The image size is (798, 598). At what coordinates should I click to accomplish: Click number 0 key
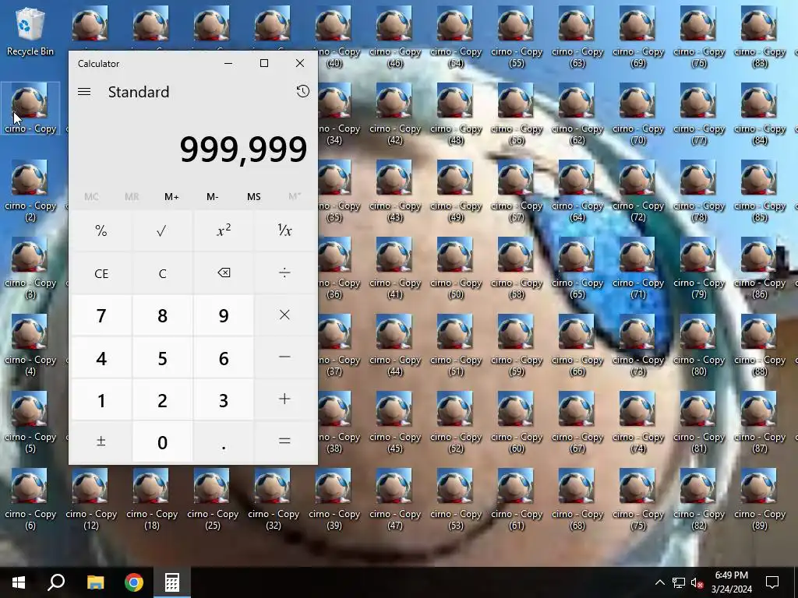click(162, 442)
